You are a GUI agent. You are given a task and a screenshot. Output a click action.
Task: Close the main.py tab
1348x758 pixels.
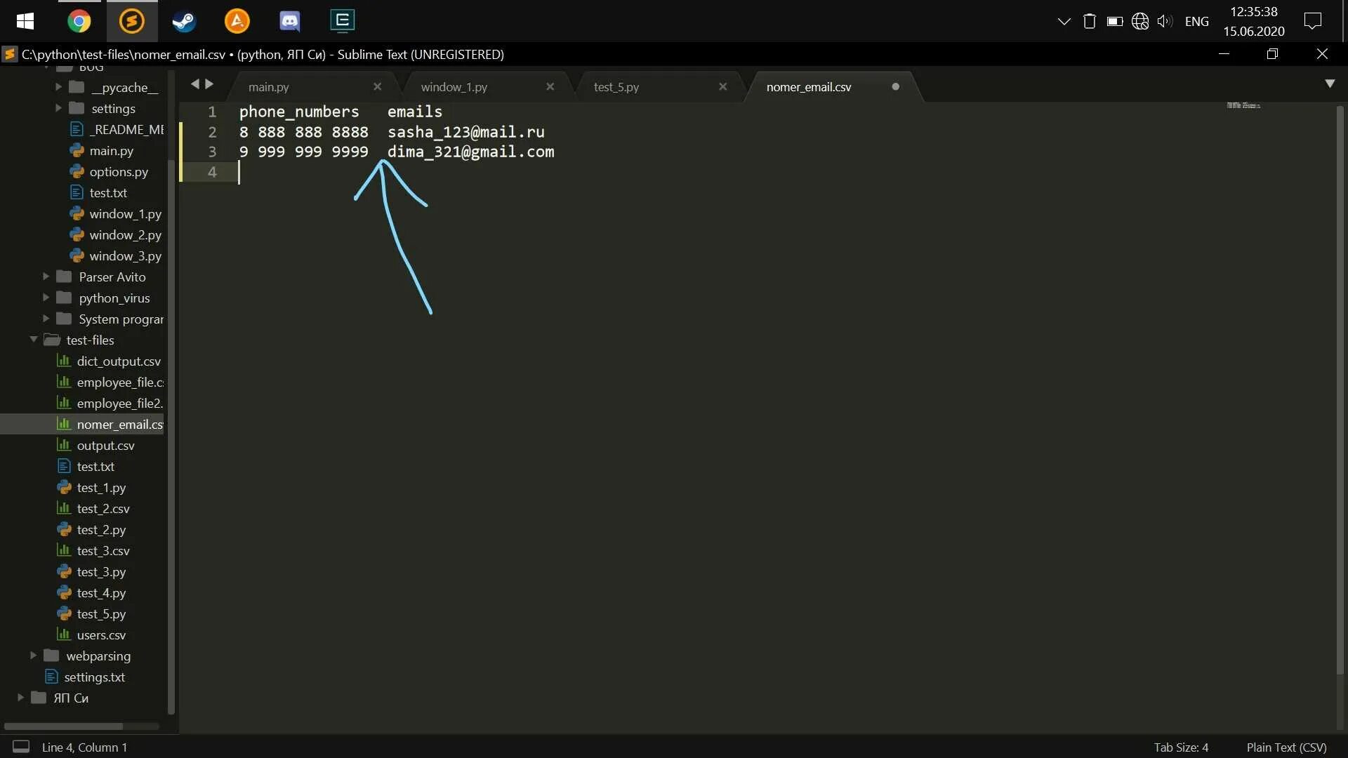point(377,87)
